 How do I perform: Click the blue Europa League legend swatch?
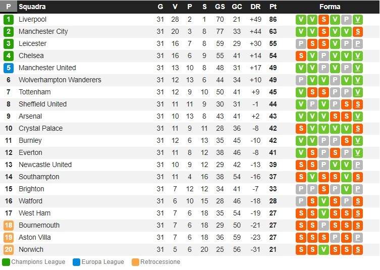click(x=76, y=262)
